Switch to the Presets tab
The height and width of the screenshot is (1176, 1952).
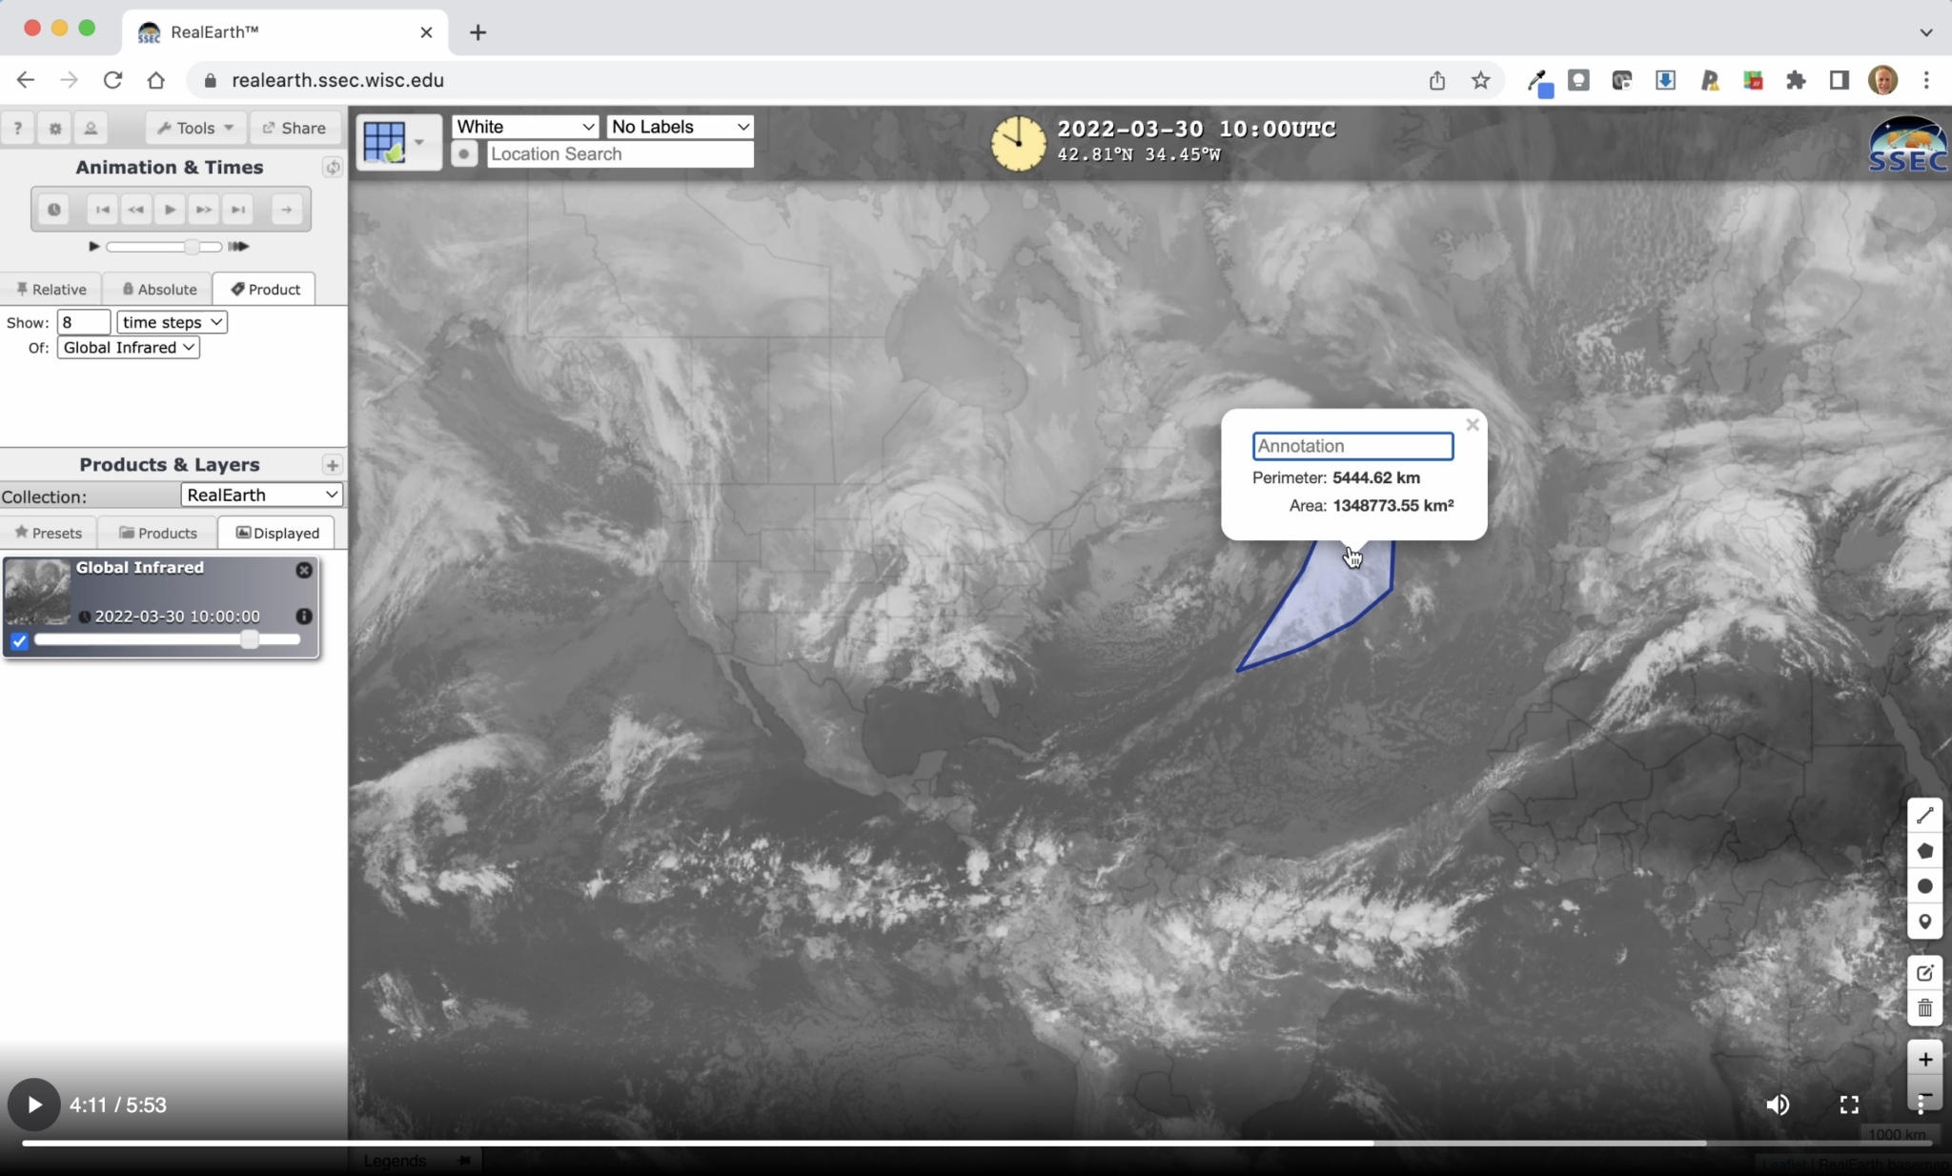[x=49, y=533]
